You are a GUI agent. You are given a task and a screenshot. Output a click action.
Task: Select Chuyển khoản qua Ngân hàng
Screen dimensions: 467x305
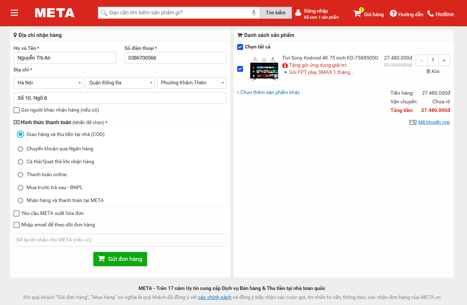[20, 149]
